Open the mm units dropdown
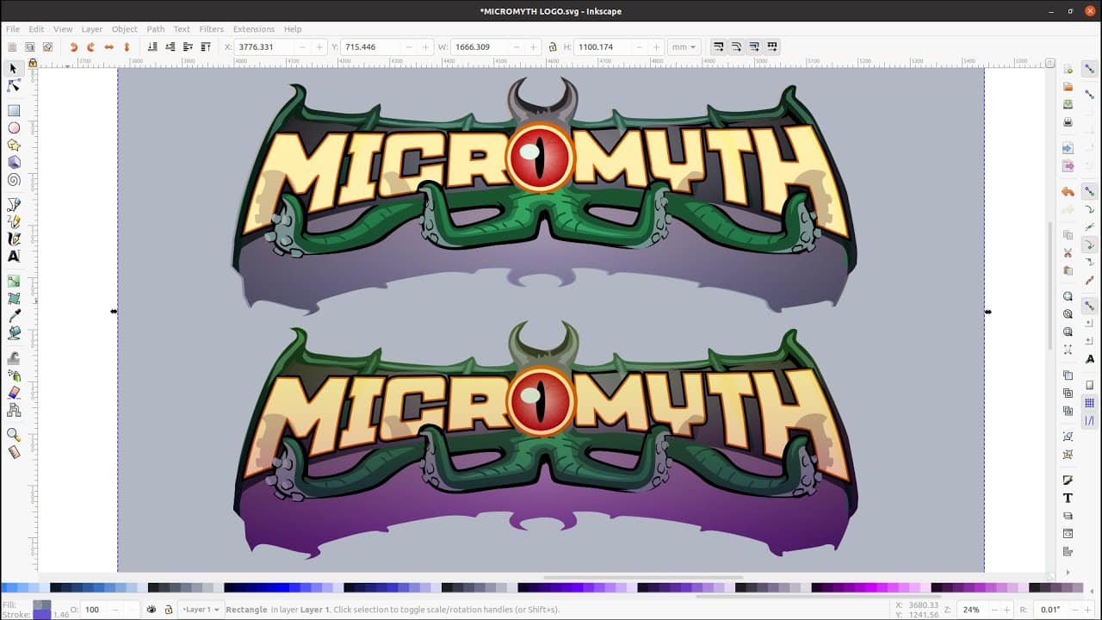The image size is (1102, 620). point(684,47)
